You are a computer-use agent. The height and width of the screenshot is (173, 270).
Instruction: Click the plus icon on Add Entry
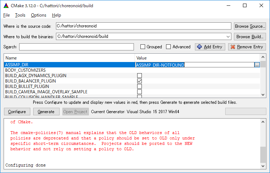(199, 47)
